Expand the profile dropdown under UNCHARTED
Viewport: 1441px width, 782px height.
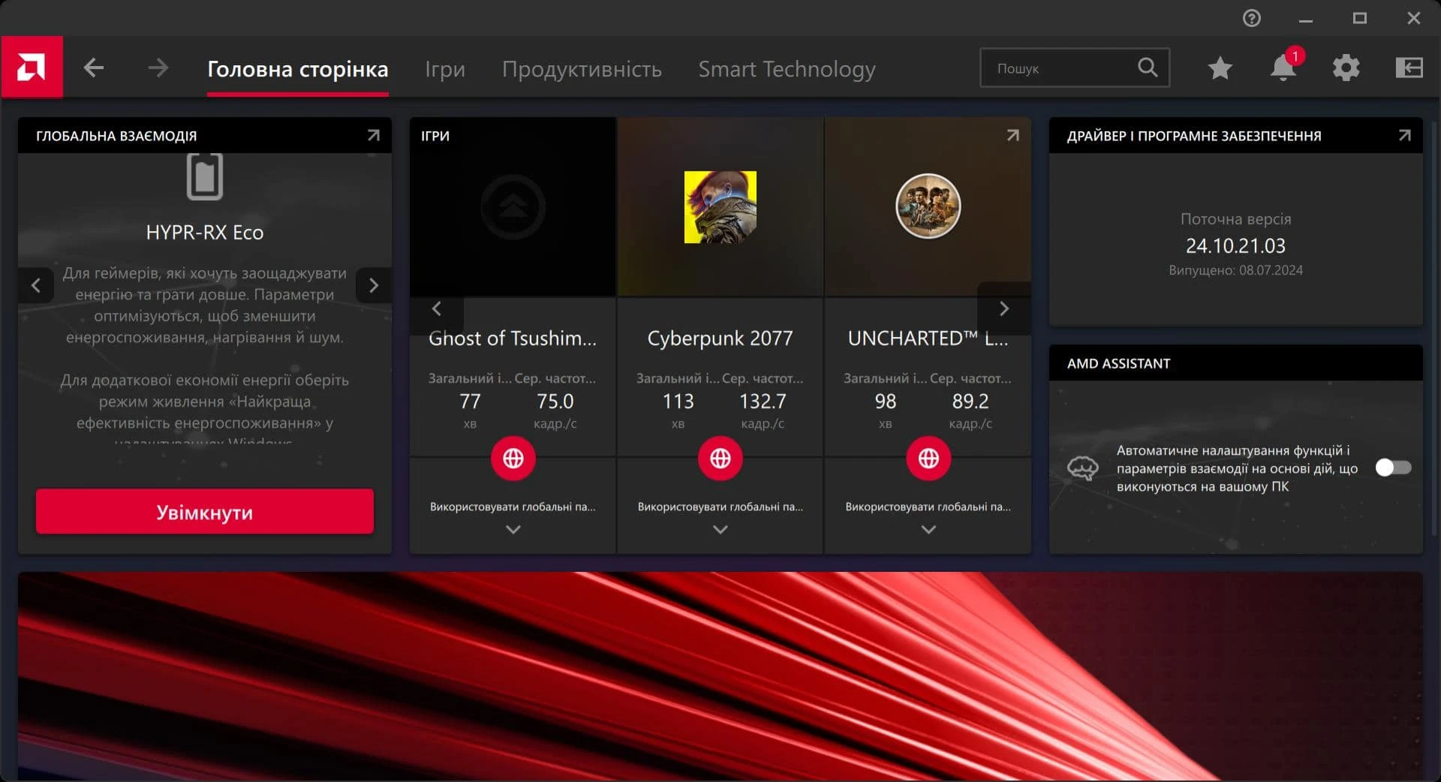click(928, 530)
